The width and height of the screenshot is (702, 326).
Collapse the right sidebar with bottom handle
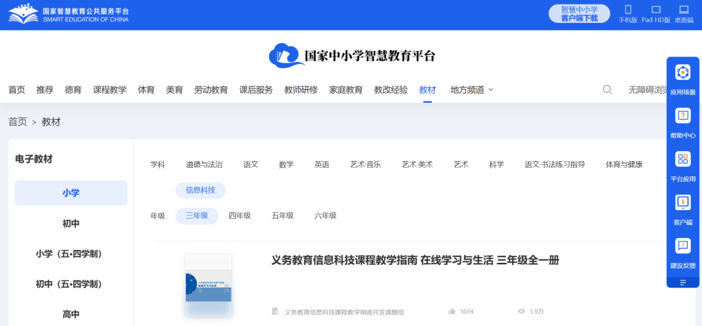pos(682,282)
